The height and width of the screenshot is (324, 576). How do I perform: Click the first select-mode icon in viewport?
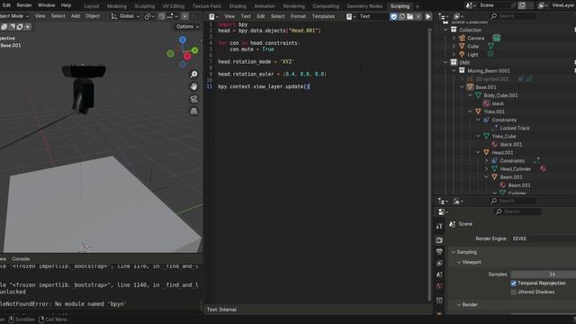coord(4,27)
